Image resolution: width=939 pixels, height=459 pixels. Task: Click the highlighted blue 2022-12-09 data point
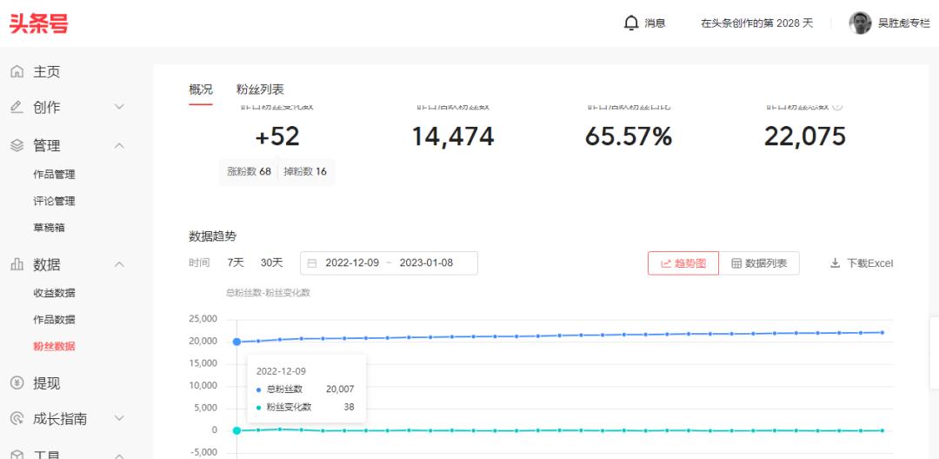[237, 342]
